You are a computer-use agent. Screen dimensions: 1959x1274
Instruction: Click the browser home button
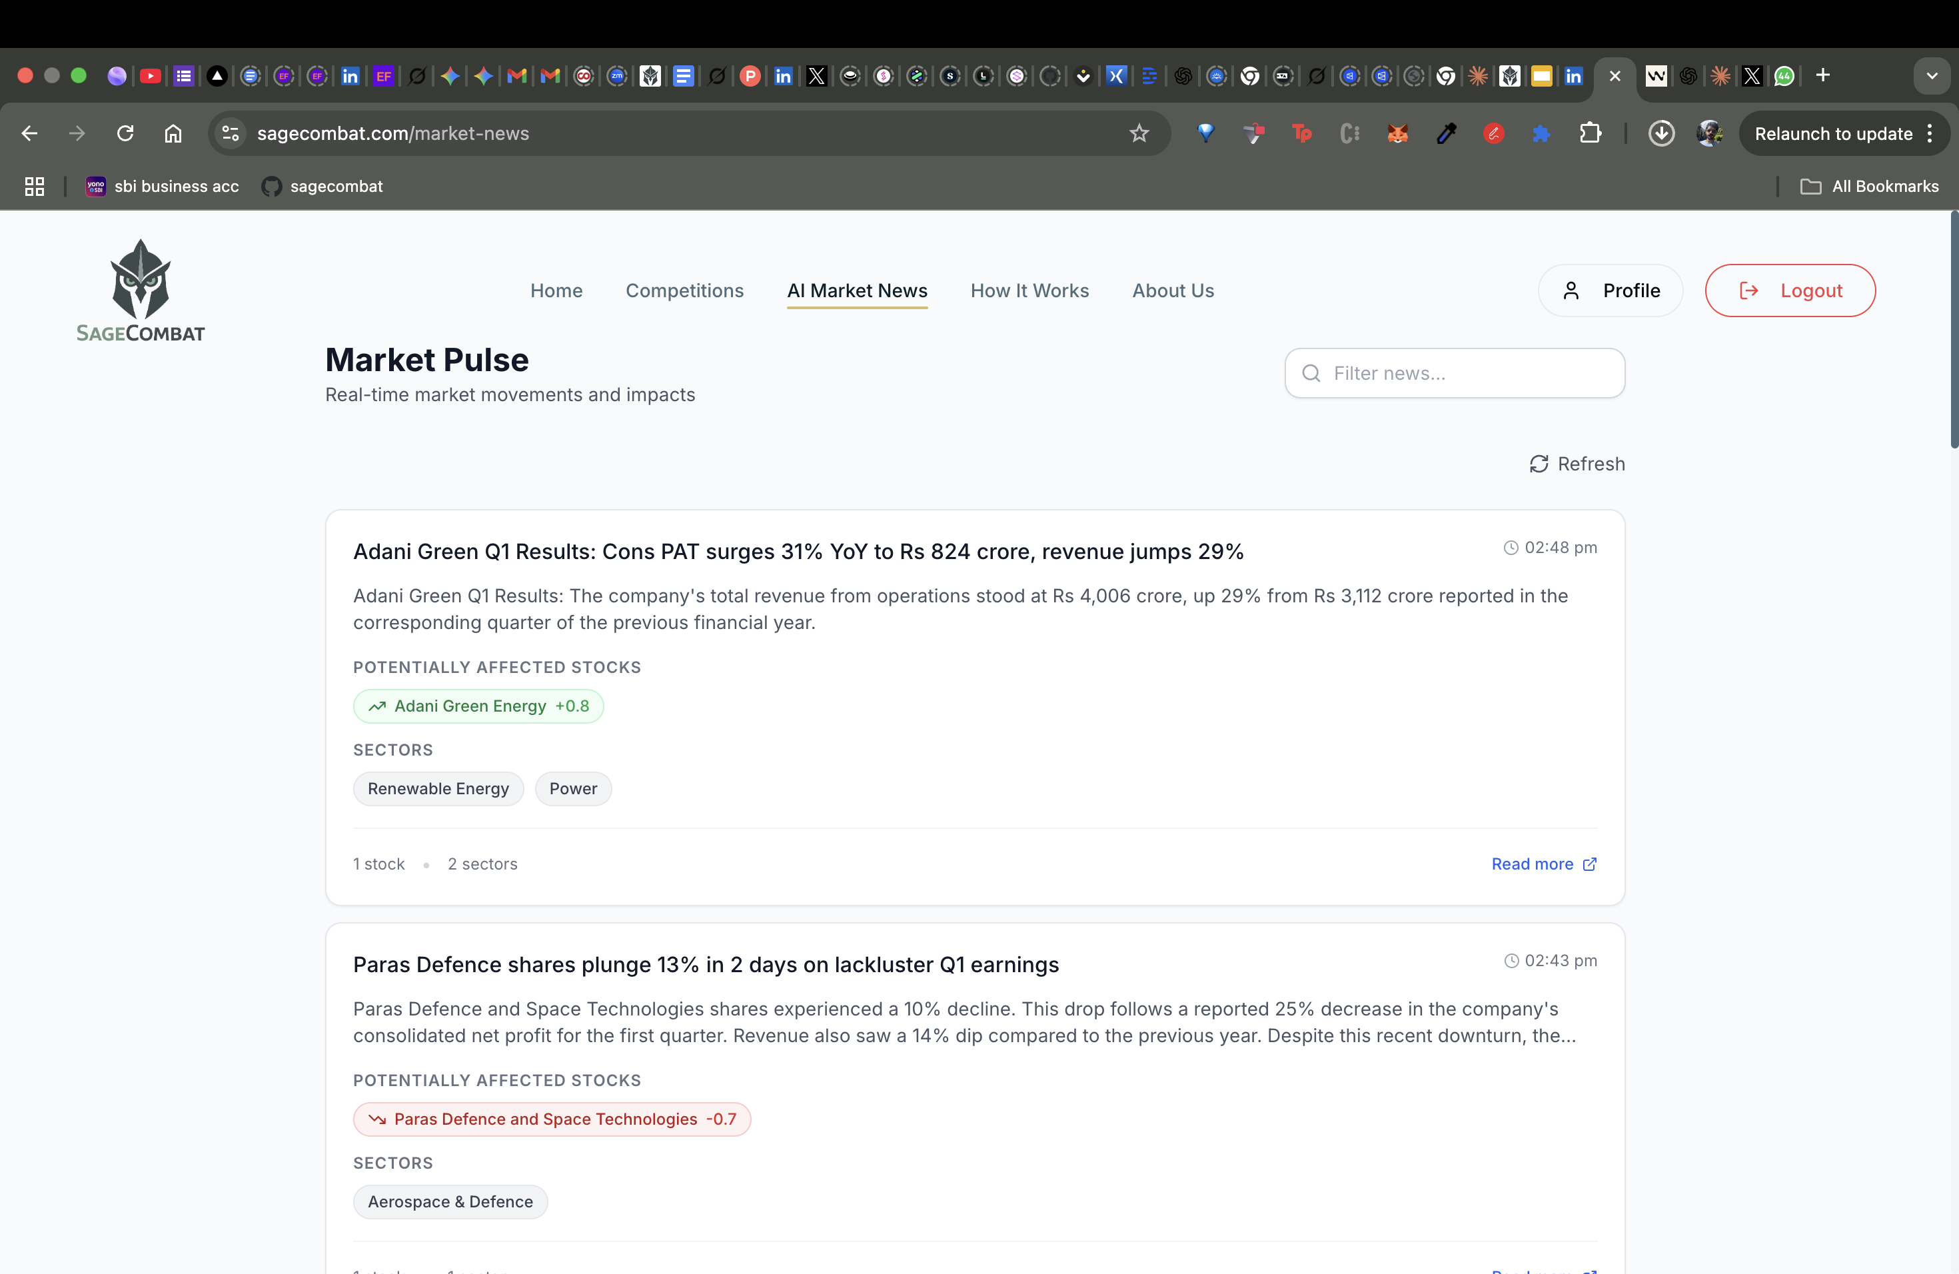(173, 133)
